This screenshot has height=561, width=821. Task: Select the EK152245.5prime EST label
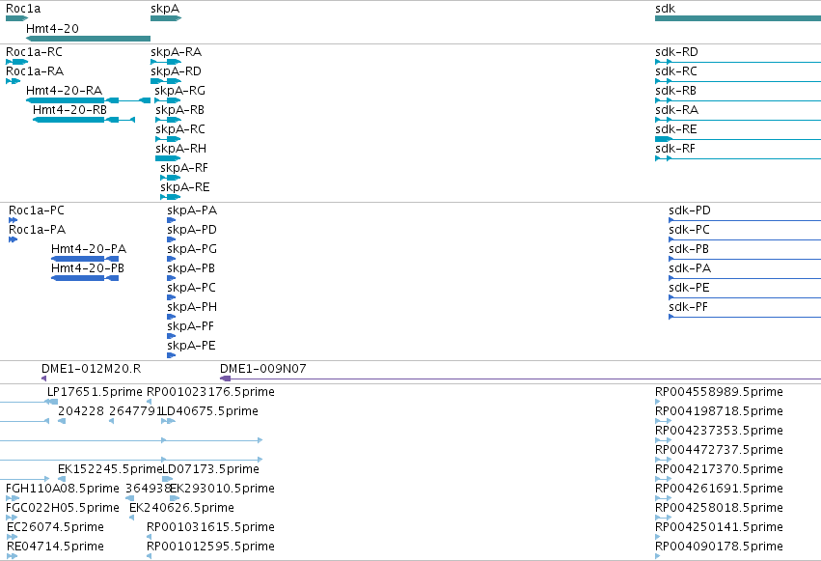110,469
